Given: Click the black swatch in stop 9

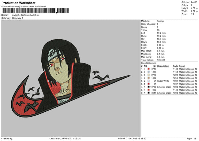Looking at the screenshot, I should point(149,93).
